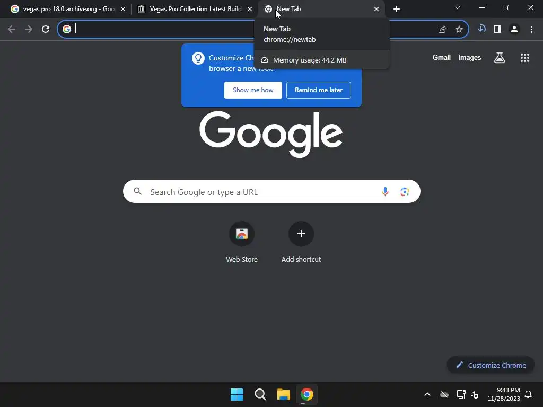Image resolution: width=543 pixels, height=407 pixels.
Task: Close the Vegas Pro Collection tab
Action: (x=250, y=10)
